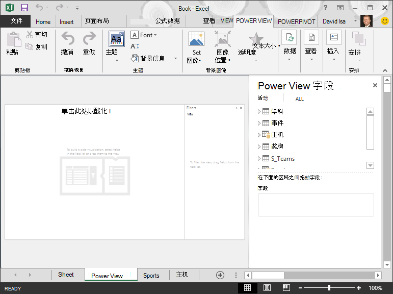Image resolution: width=393 pixels, height=294 pixels.
Task: Expand the 主机 table
Action: (x=259, y=135)
